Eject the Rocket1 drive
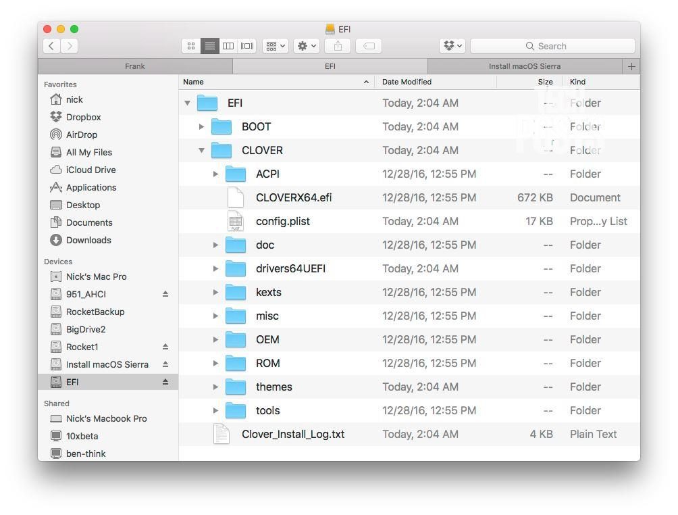The image size is (678, 515). tap(165, 347)
